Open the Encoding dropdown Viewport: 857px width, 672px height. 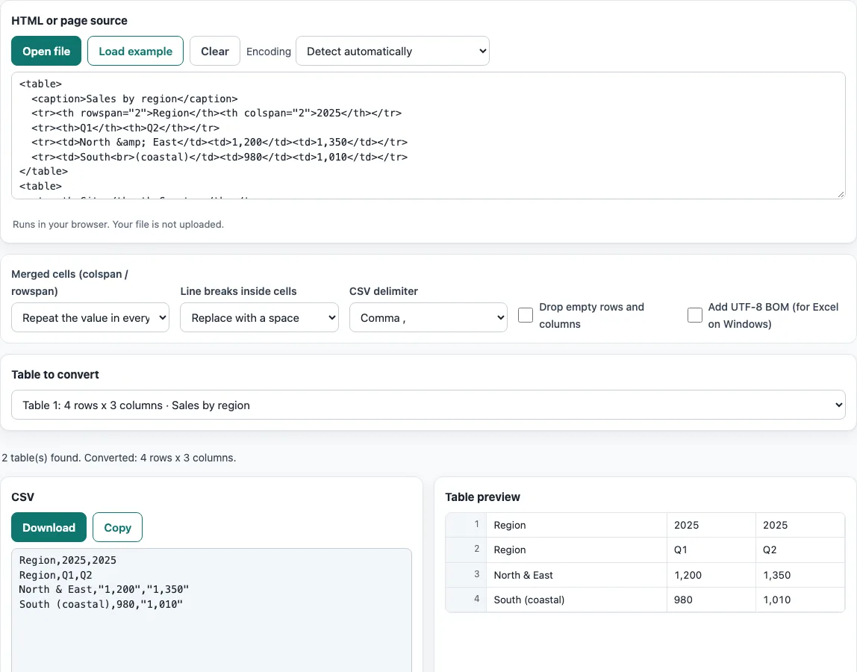point(393,51)
